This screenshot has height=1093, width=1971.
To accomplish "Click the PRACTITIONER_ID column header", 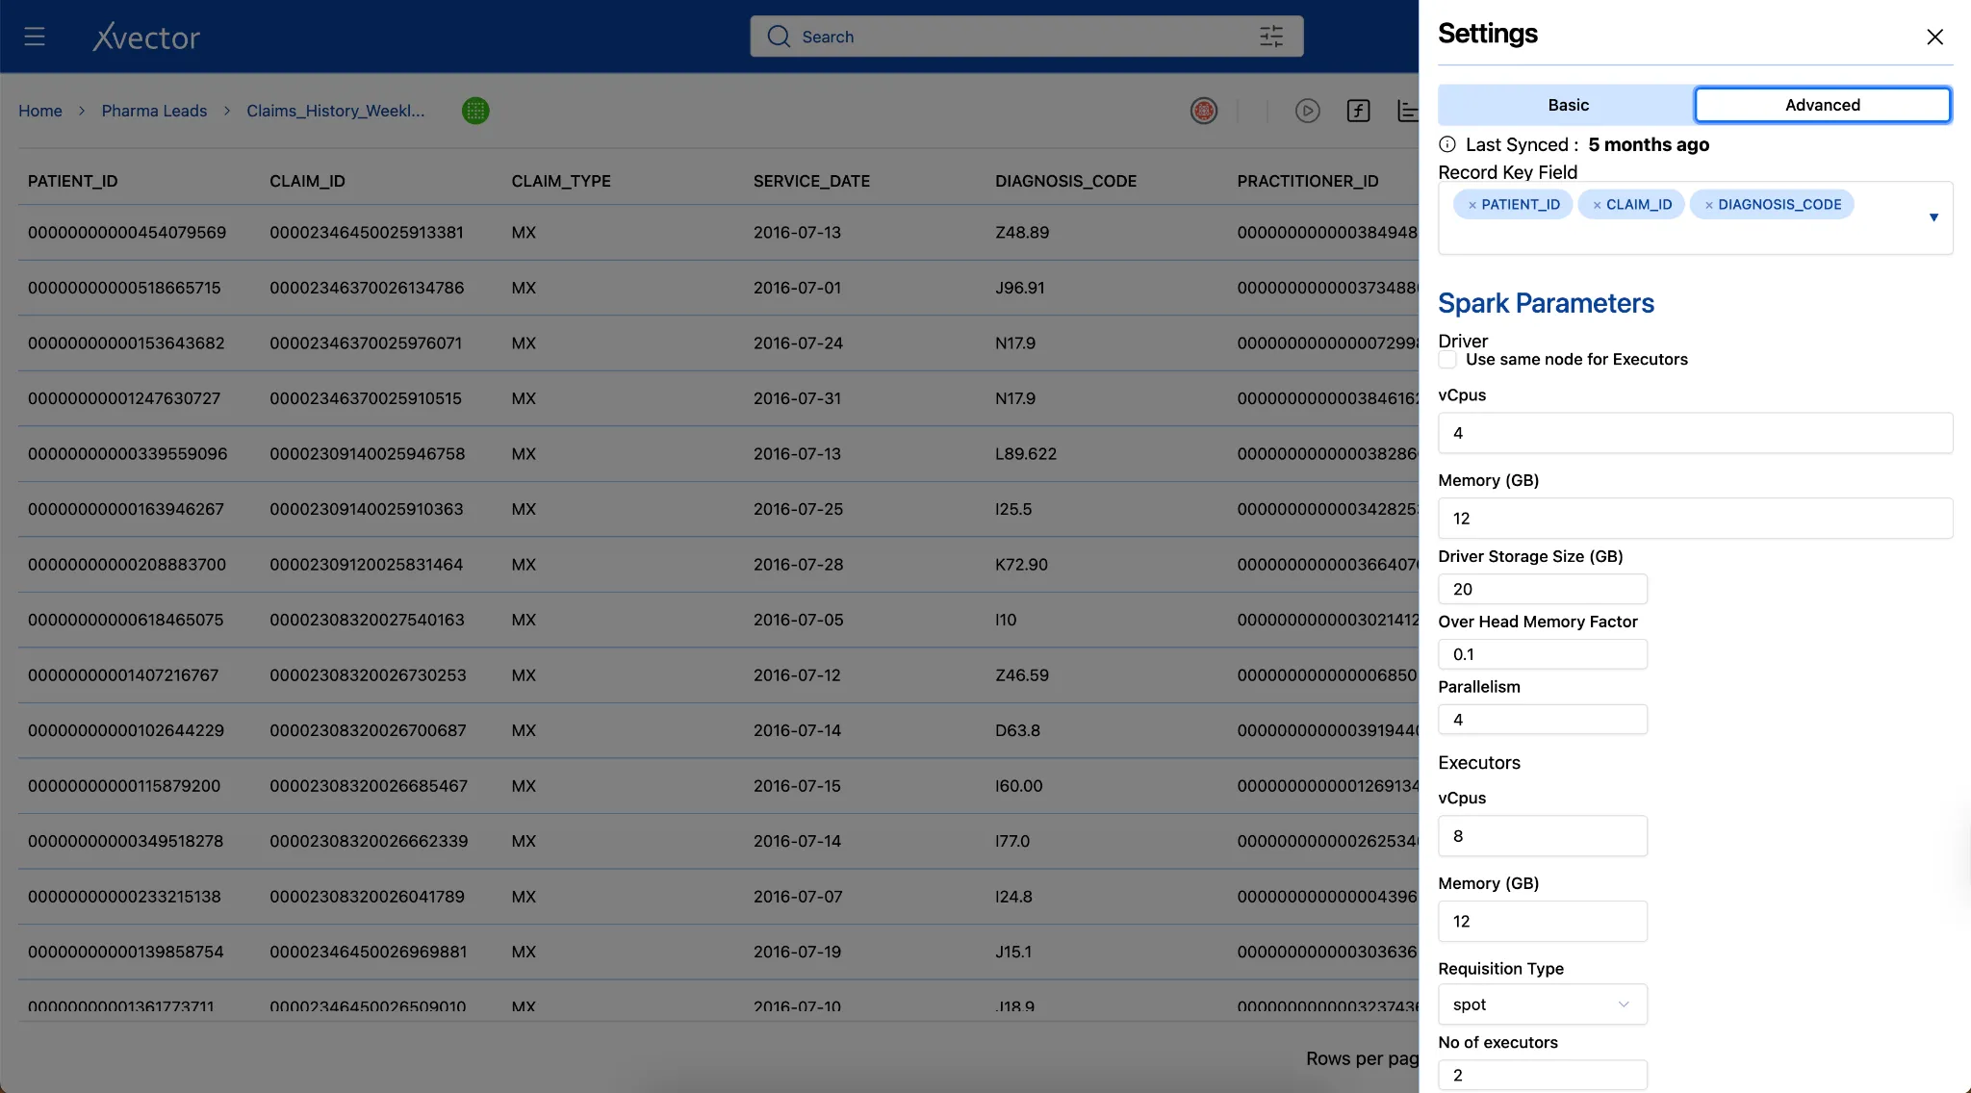I will pyautogui.click(x=1308, y=181).
